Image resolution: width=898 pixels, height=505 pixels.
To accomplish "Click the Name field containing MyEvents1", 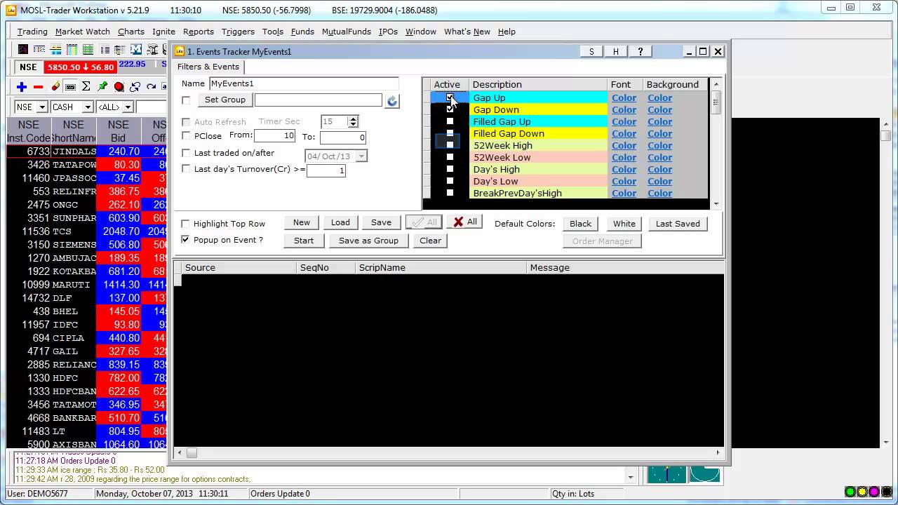I will point(304,83).
